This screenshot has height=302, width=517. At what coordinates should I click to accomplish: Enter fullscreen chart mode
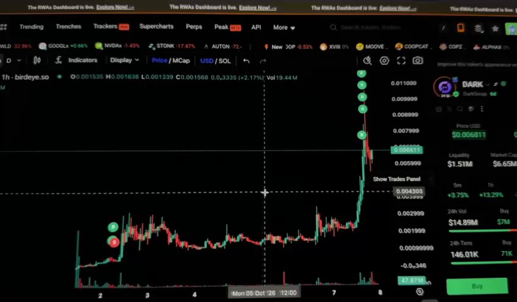coord(401,61)
